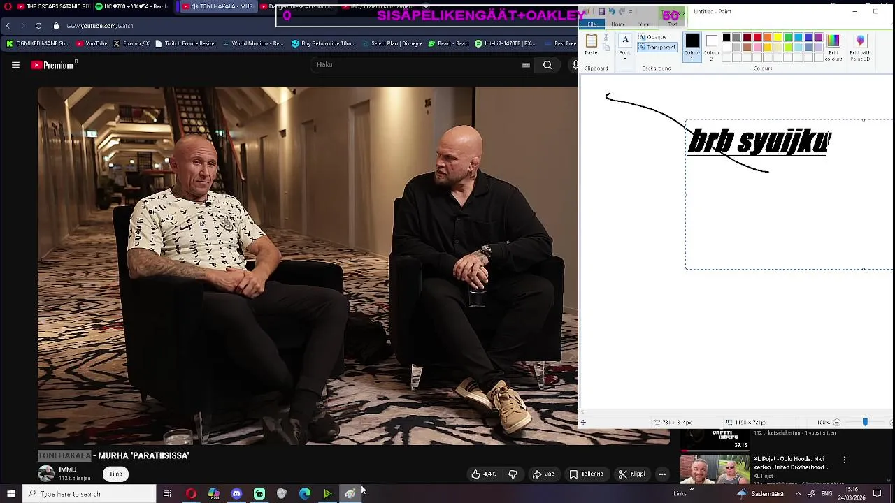
Task: Go to YouTube Premium home logo
Action: pos(53,65)
